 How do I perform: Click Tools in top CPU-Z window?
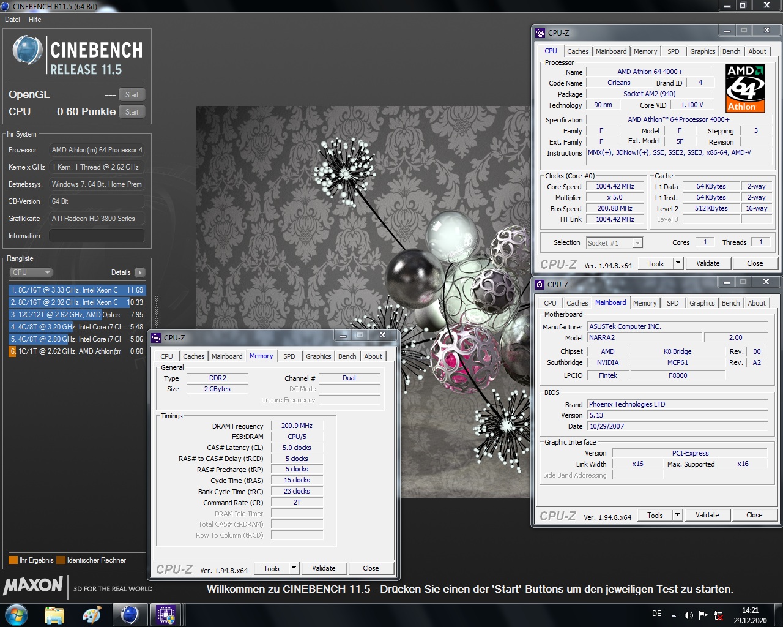pyautogui.click(x=656, y=264)
